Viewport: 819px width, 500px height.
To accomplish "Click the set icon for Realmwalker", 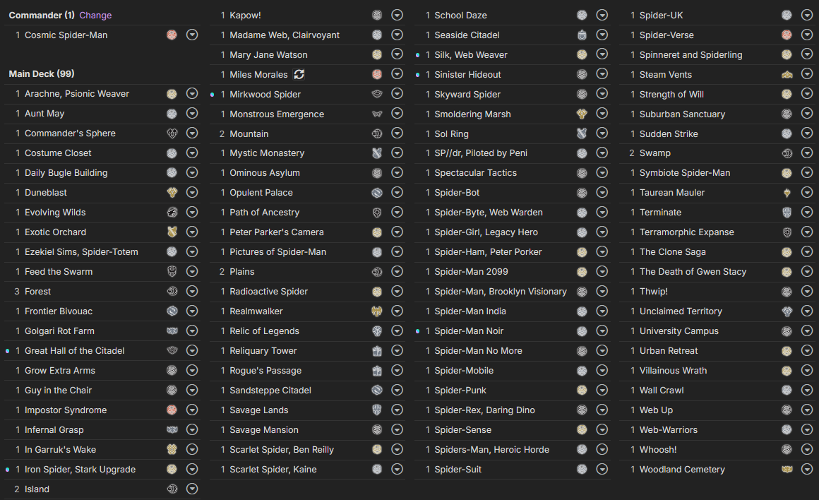I will pyautogui.click(x=377, y=311).
